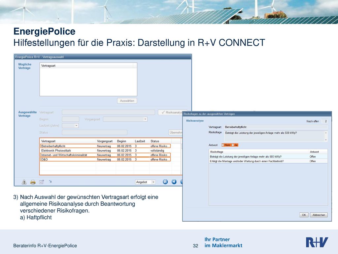Click the Auswählen button
The width and height of the screenshot is (338, 254).
[127, 101]
